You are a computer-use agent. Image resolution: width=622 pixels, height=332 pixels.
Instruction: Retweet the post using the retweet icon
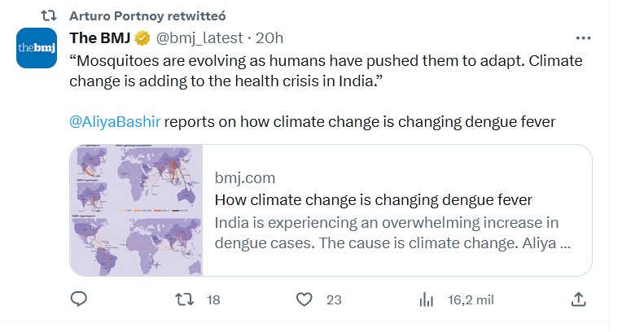click(186, 299)
